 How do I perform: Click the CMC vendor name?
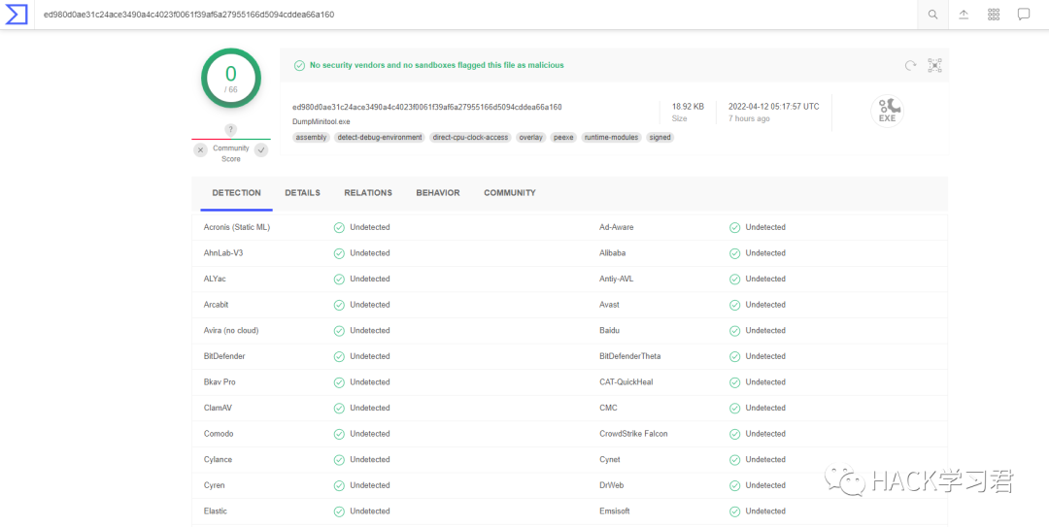tap(608, 408)
